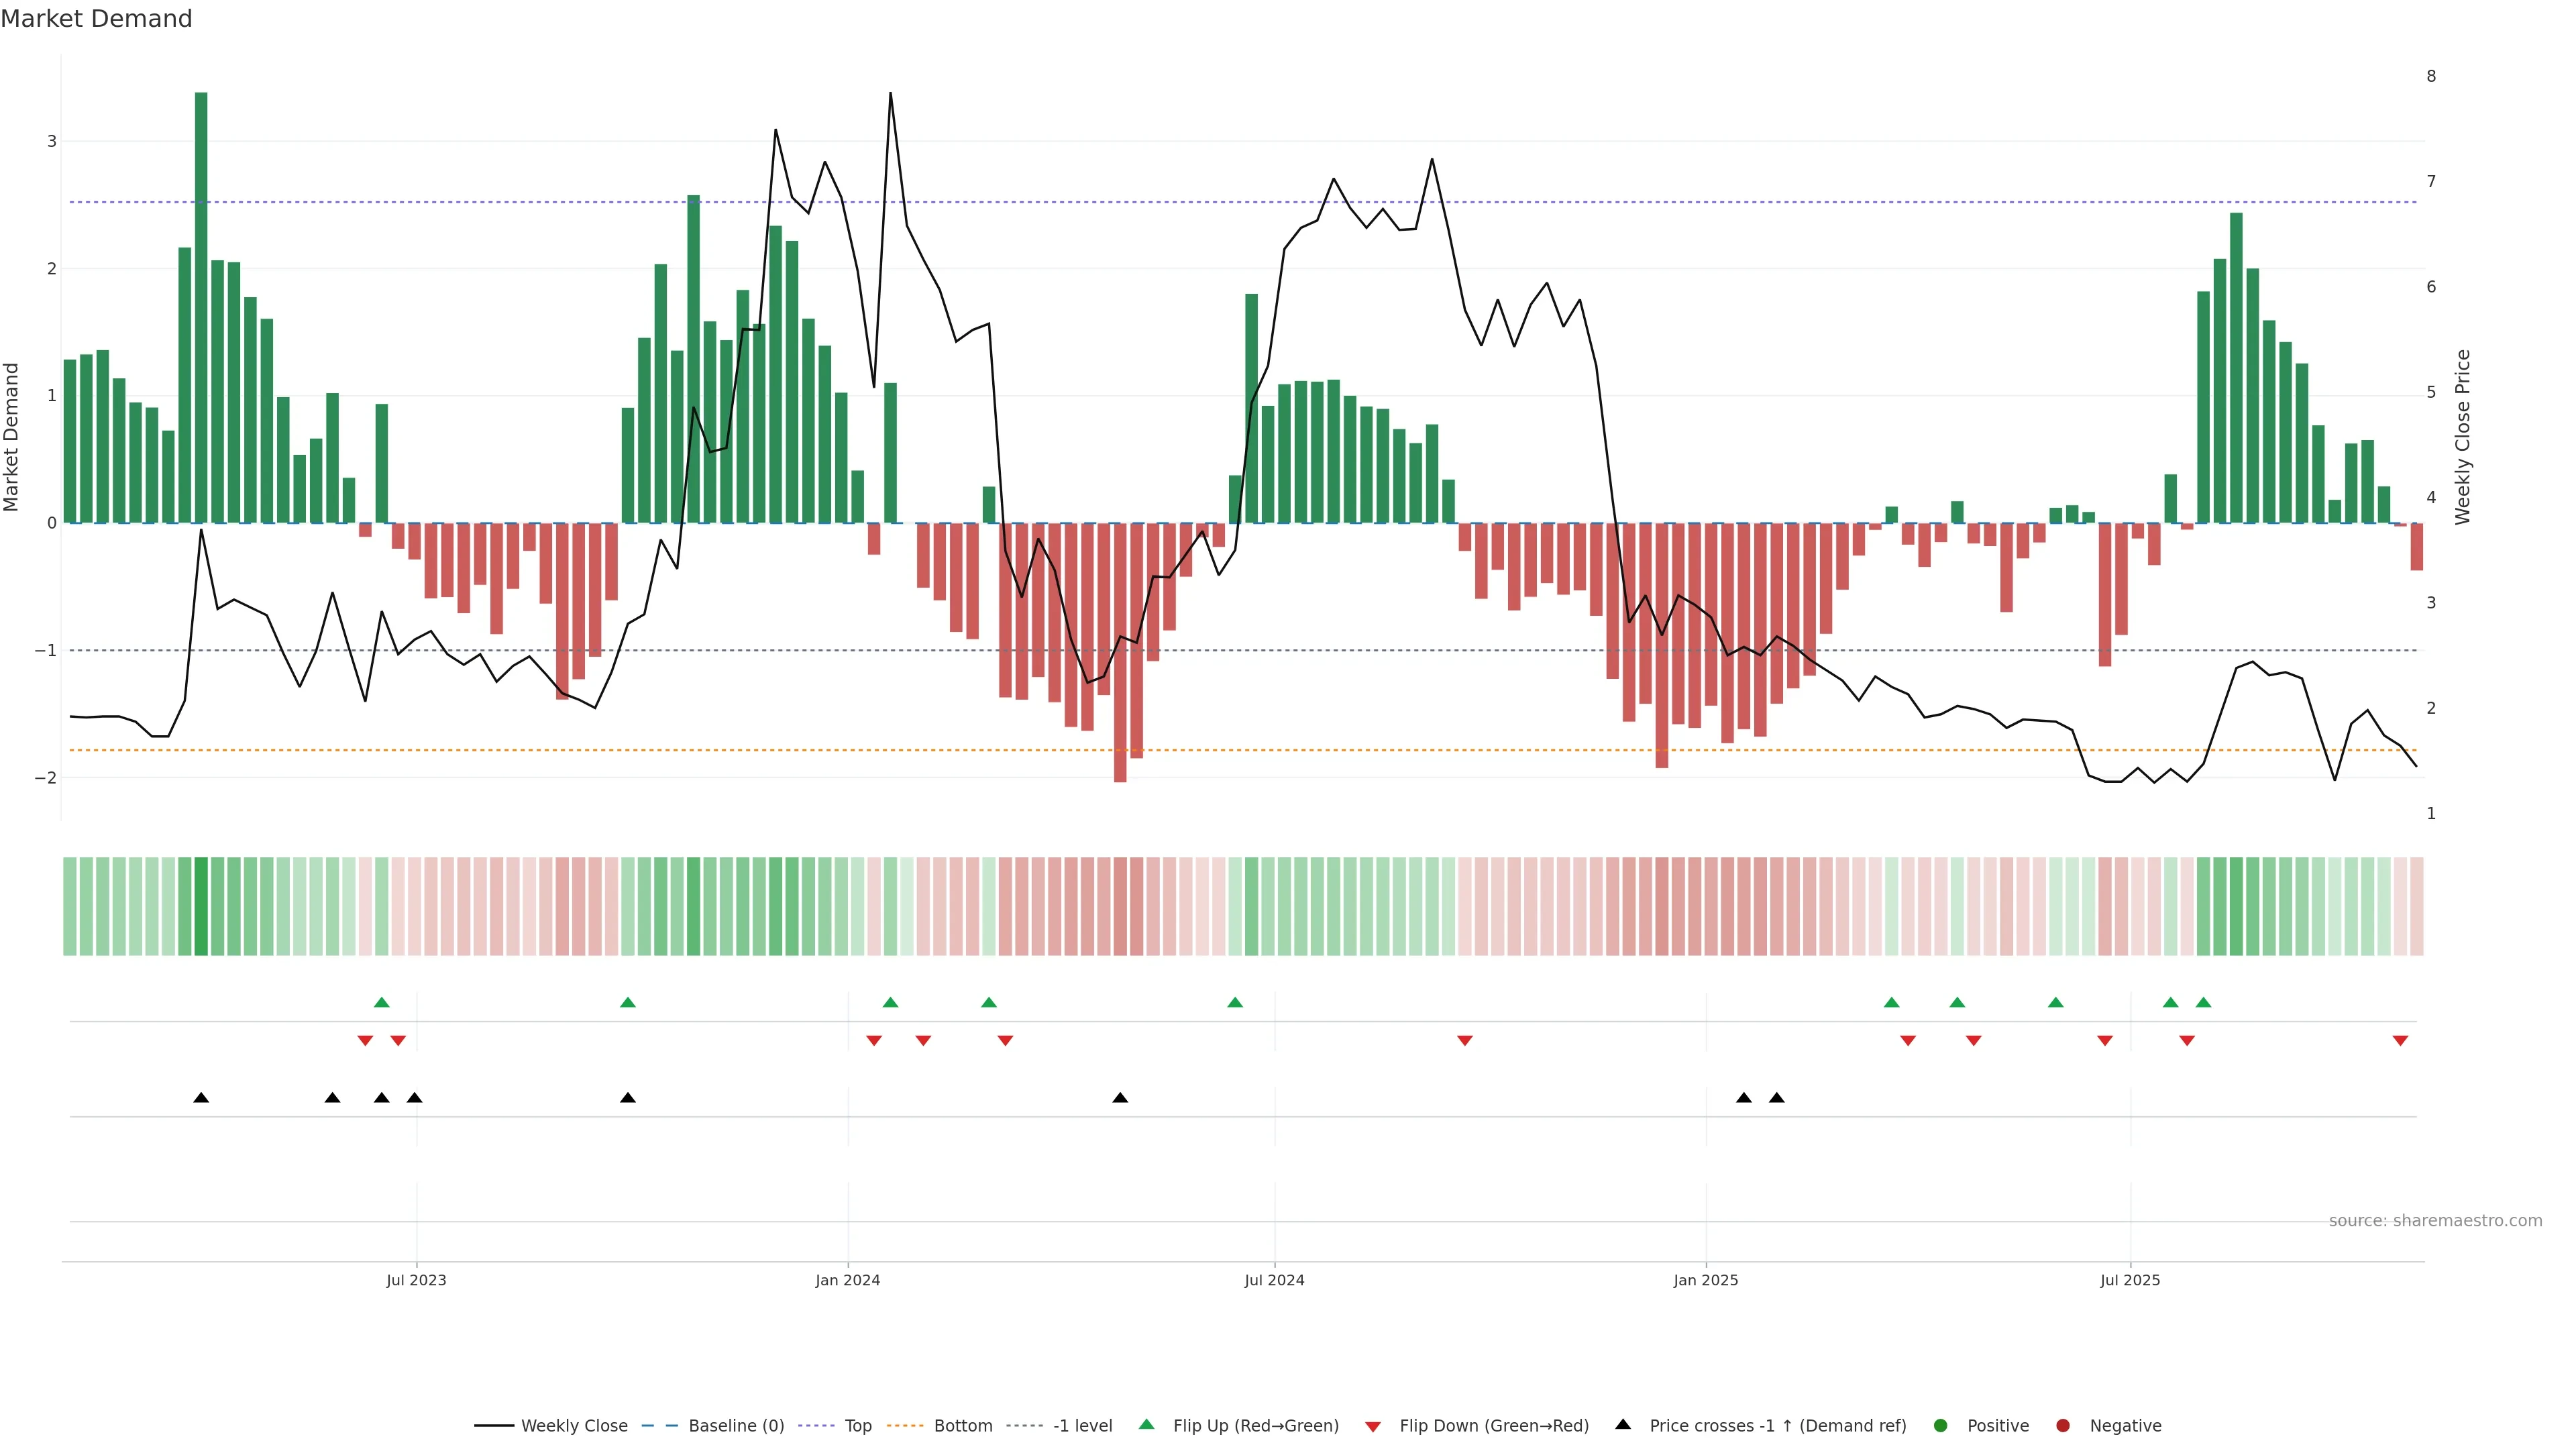2576x1449 pixels.
Task: Click the black Price crosses -1 legend triangle
Action: pyautogui.click(x=1623, y=1424)
